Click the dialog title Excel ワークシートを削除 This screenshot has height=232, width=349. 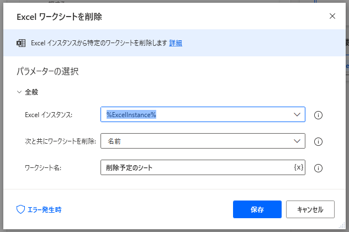[x=60, y=17]
